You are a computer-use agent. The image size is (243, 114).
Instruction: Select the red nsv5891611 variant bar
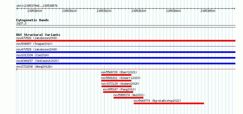[116, 81]
